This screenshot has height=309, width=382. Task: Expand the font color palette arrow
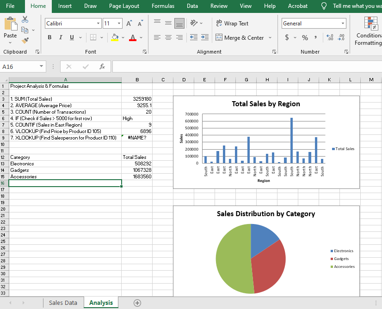141,37
